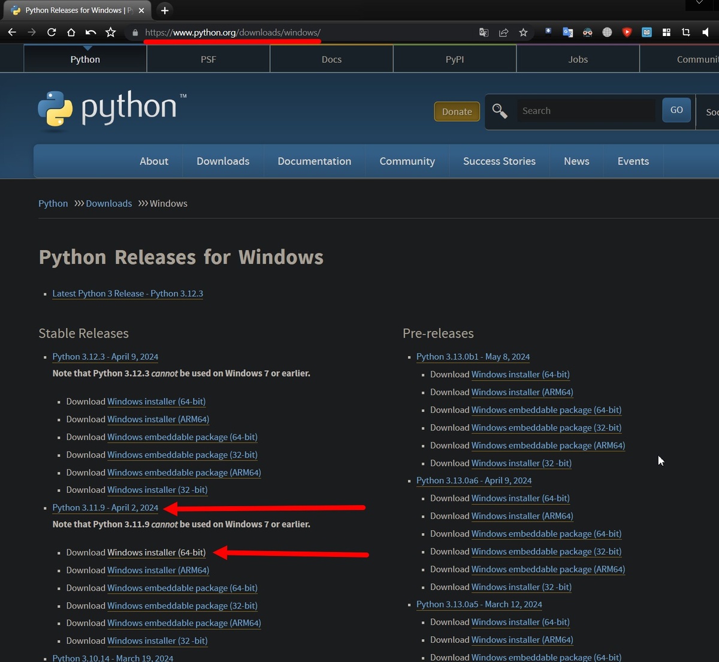Open the Community item in the main navigation

(407, 161)
